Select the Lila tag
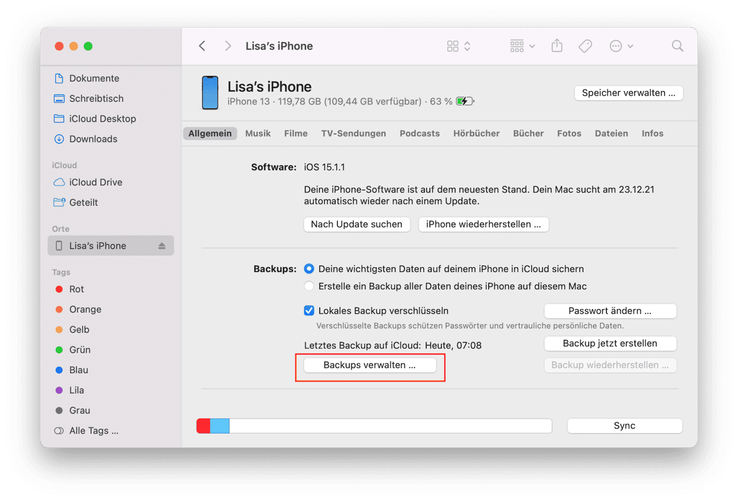The image size is (738, 501). click(76, 390)
